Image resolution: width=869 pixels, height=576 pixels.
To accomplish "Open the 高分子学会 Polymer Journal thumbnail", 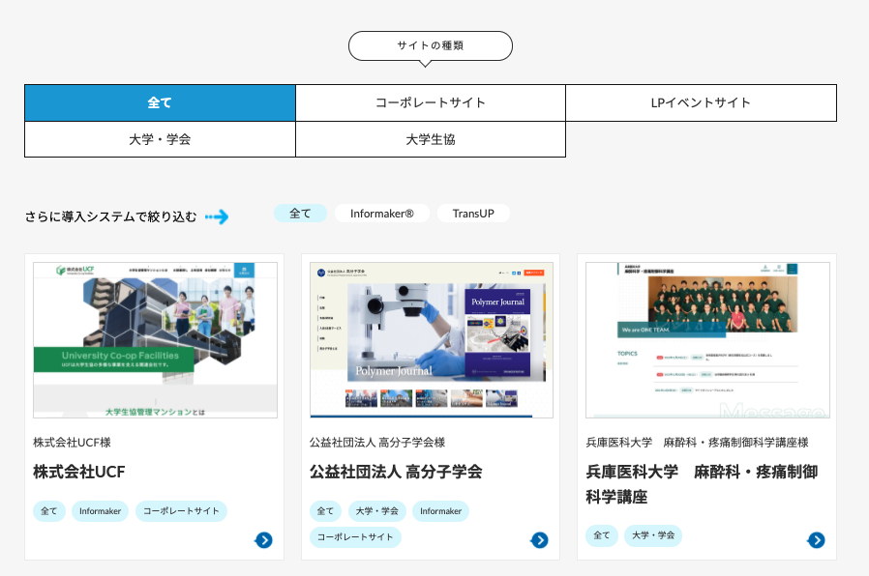I will 432,340.
